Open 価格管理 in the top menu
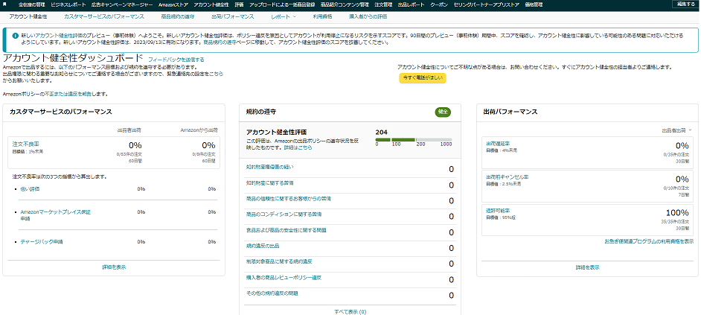 (534, 4)
